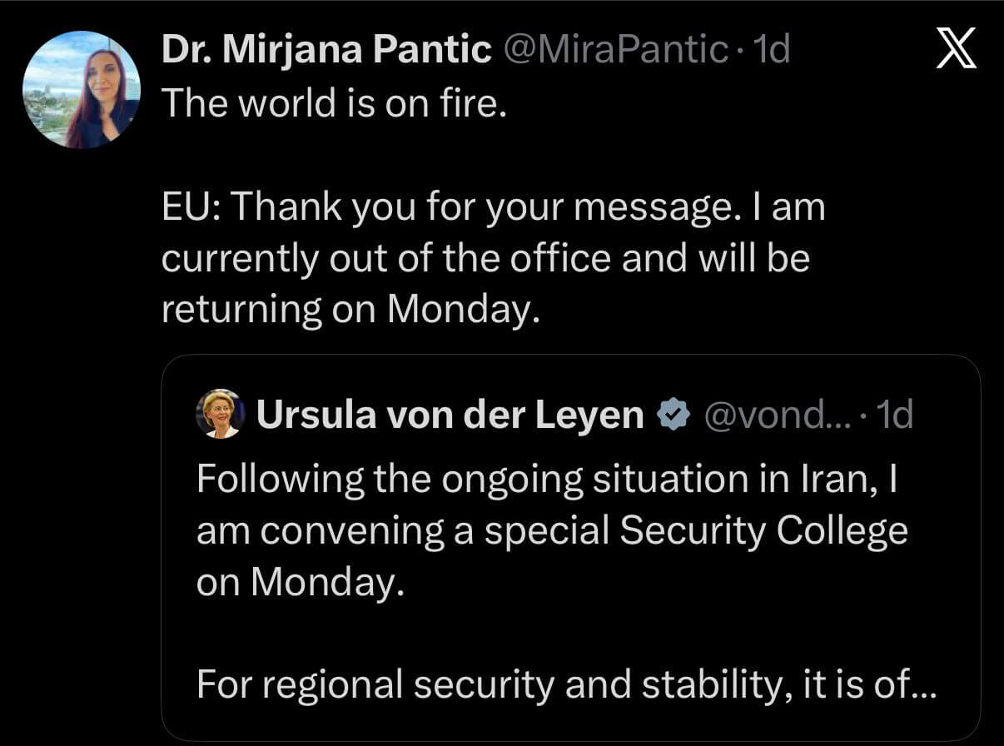Select the Ursula von der Leyen name
The image size is (1004, 746).
450,414
